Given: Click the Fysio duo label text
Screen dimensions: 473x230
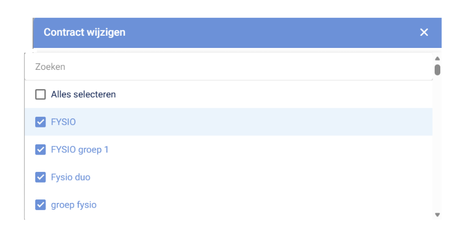Looking at the screenshot, I should pos(70,177).
